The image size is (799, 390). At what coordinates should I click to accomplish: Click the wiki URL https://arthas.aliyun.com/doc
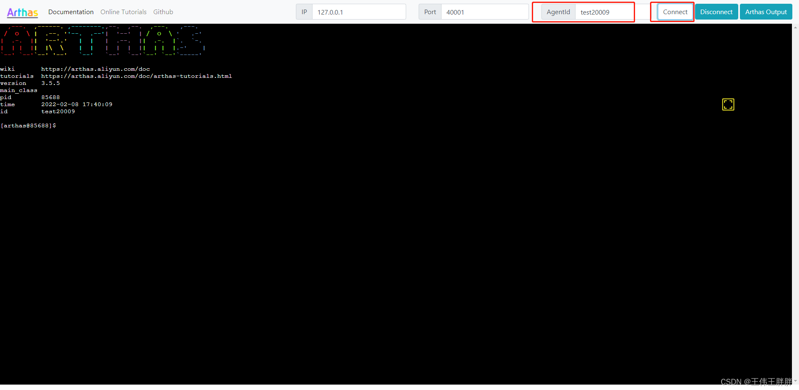(95, 69)
